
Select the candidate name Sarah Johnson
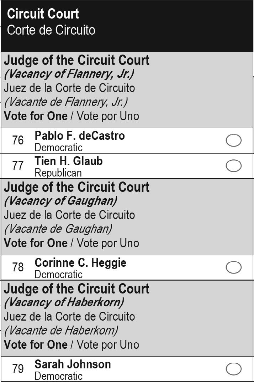pos(73,364)
